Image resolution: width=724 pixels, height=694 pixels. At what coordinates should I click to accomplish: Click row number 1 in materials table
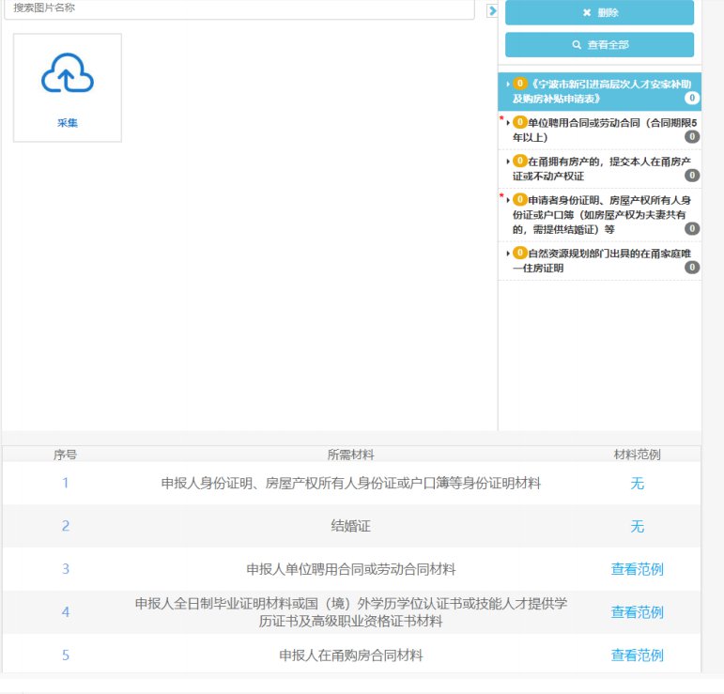(66, 484)
